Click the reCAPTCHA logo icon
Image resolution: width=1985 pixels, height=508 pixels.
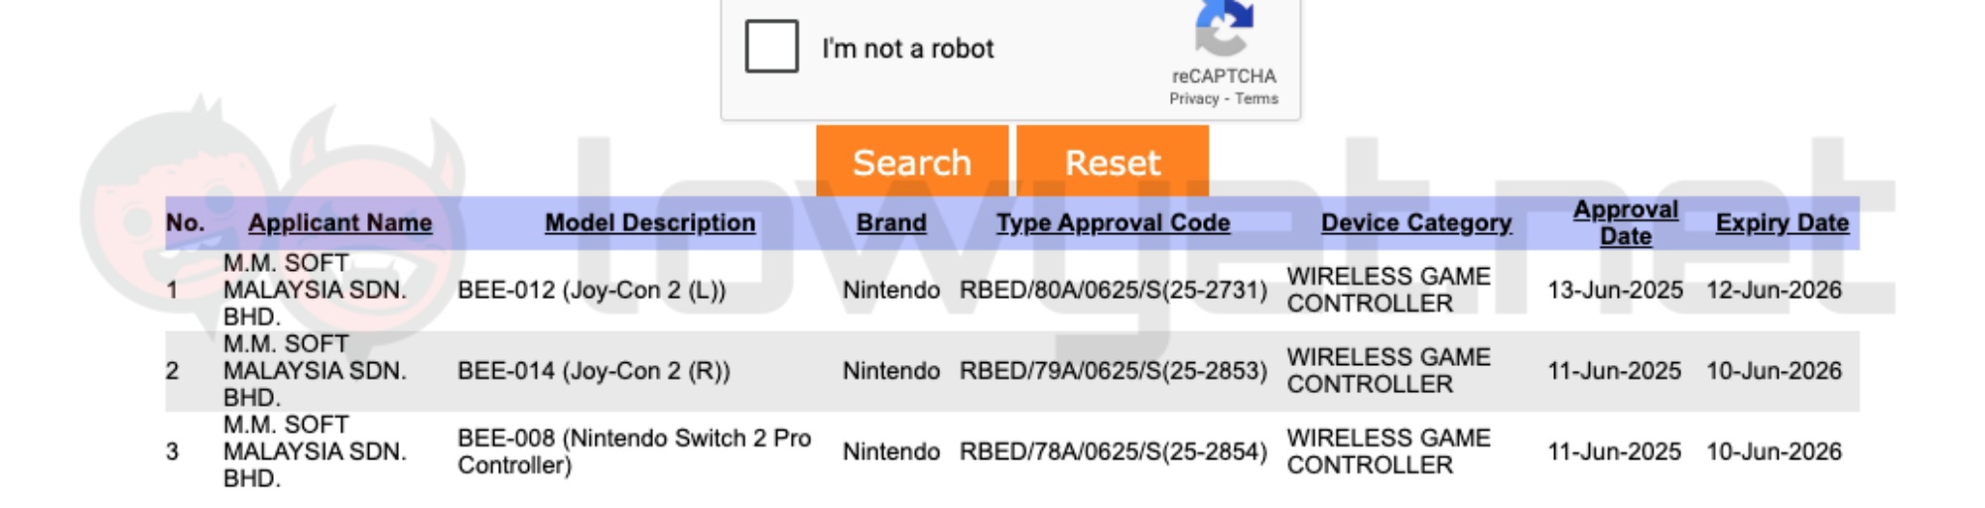pos(1224,27)
